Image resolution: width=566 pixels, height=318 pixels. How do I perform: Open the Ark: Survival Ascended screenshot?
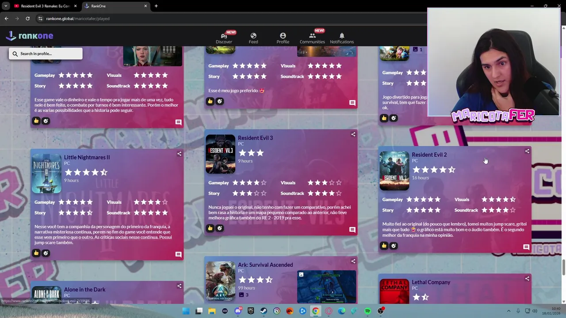tap(326, 286)
